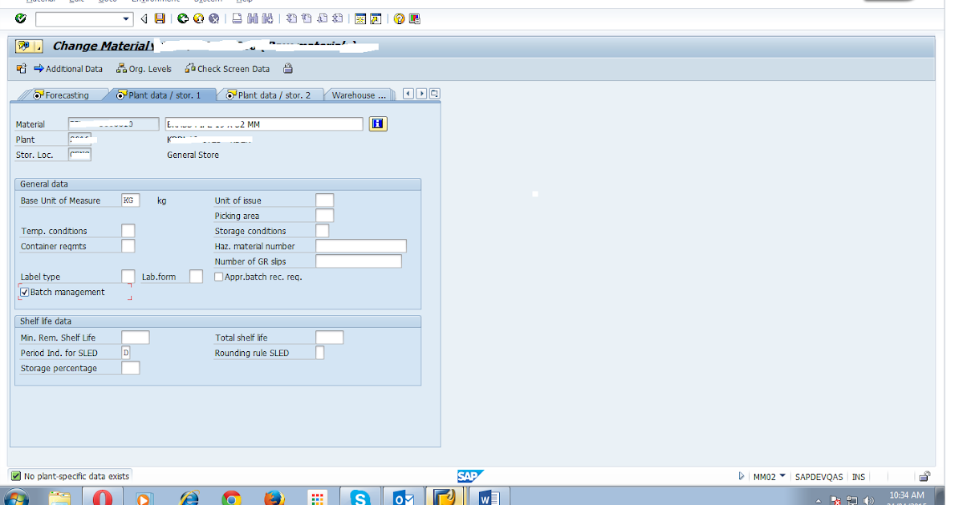This screenshot has height=505, width=963.
Task: Click the Back green arrow icon
Action: [181, 18]
